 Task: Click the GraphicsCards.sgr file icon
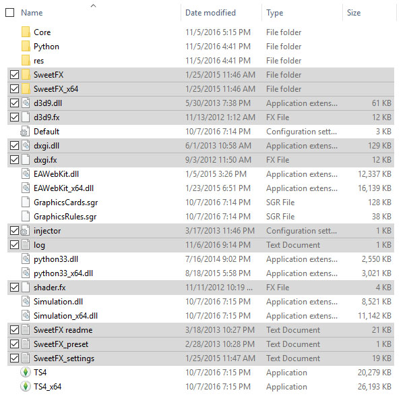tap(26, 203)
